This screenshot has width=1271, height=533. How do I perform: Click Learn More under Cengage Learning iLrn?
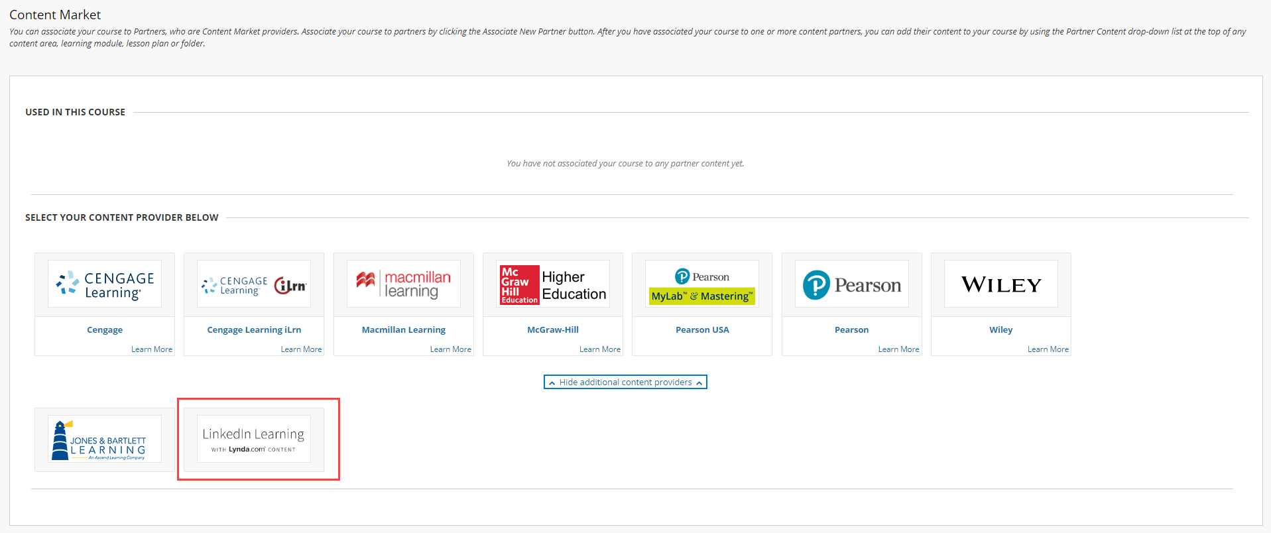(x=301, y=349)
